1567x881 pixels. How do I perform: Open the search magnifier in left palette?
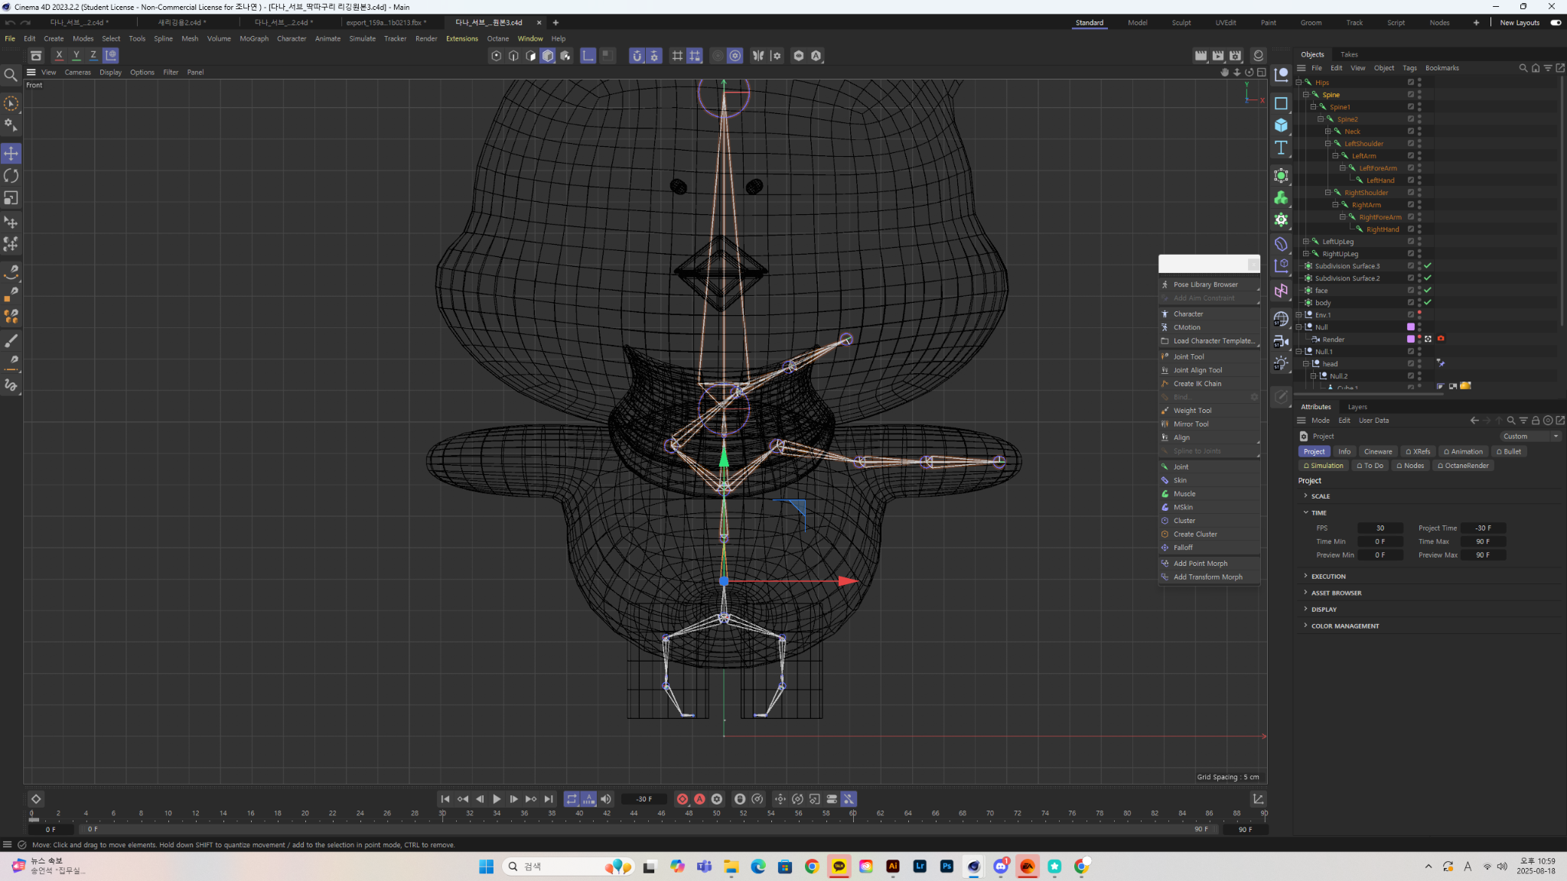(x=11, y=75)
